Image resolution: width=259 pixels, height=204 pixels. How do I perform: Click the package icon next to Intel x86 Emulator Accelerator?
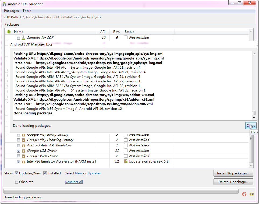click(23, 161)
